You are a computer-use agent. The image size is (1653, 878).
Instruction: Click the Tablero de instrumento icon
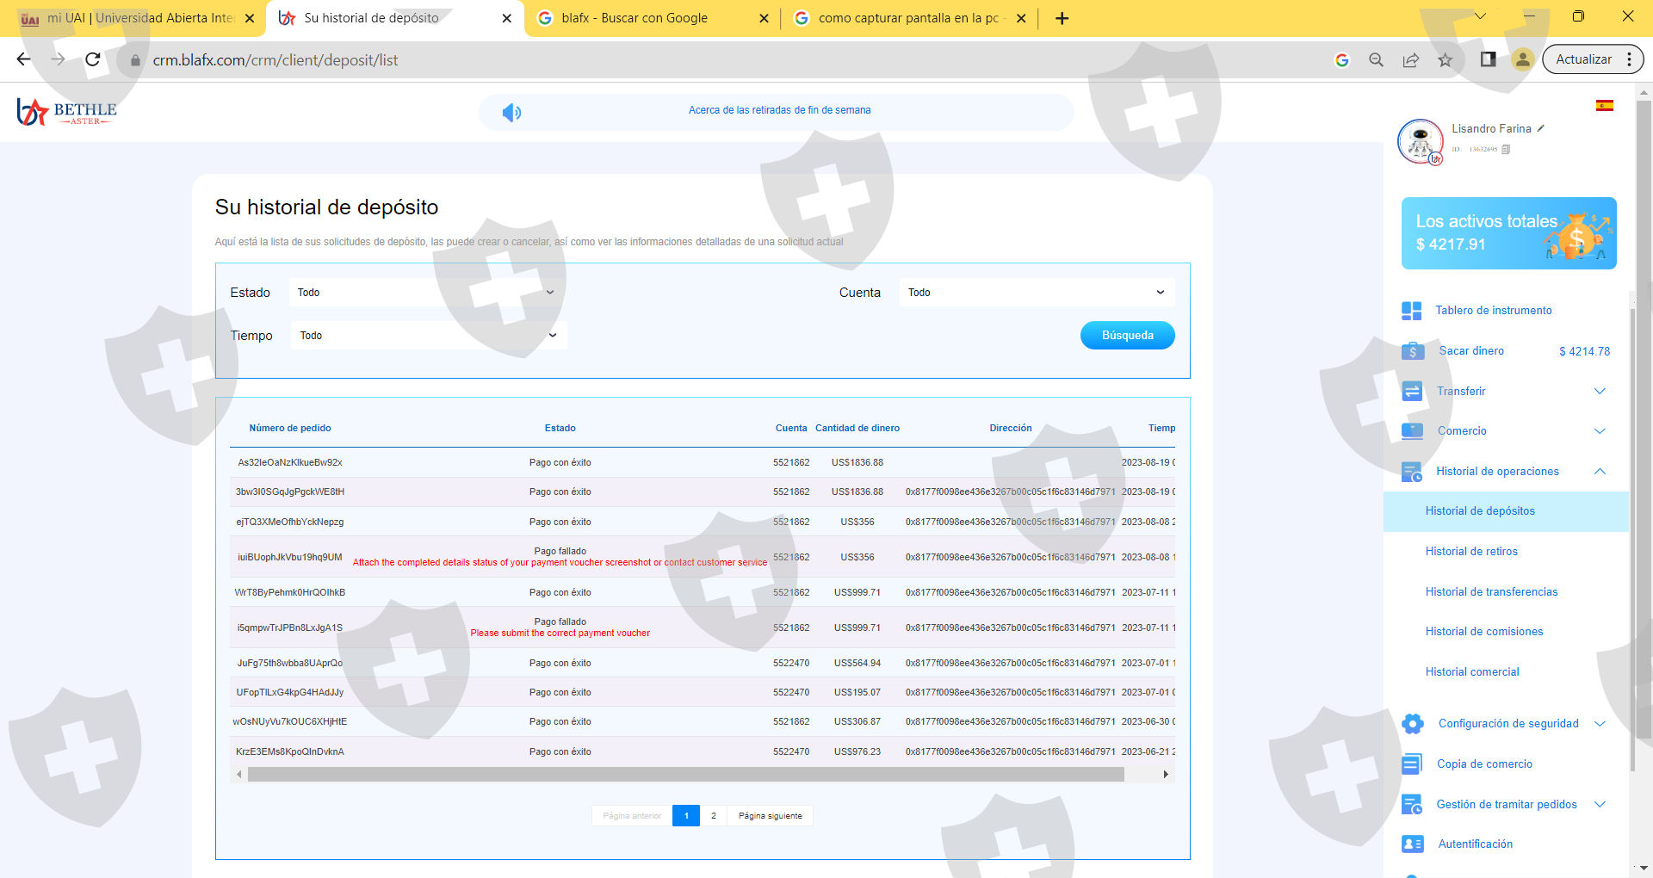coord(1412,311)
